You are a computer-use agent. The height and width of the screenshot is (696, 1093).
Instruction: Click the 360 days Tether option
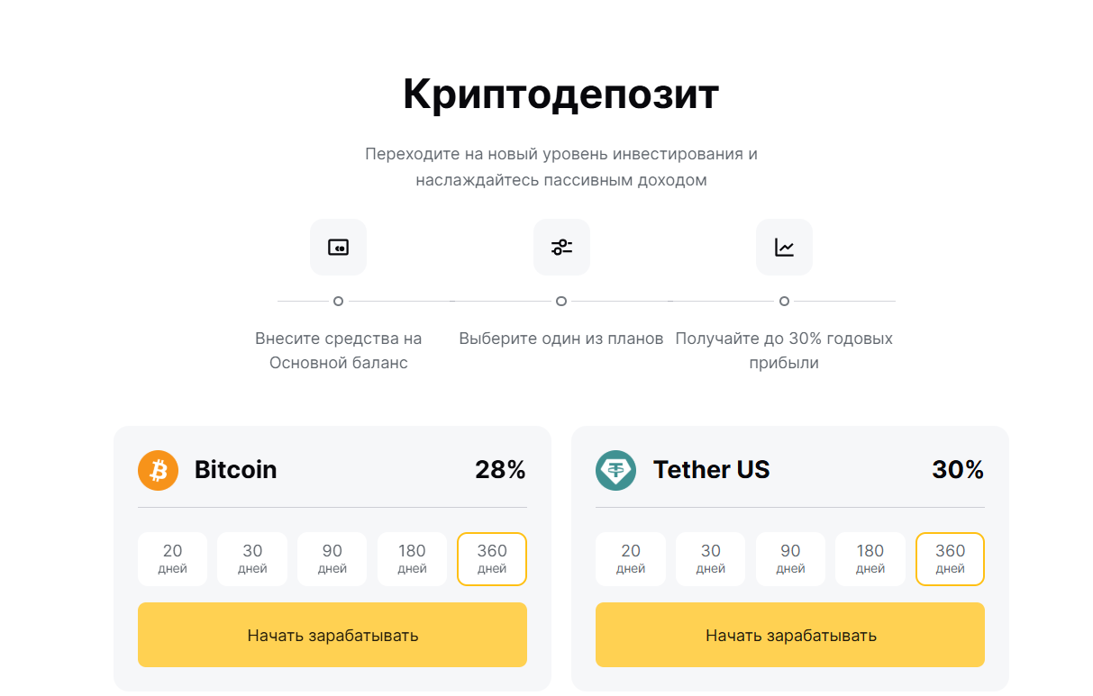[x=950, y=558]
